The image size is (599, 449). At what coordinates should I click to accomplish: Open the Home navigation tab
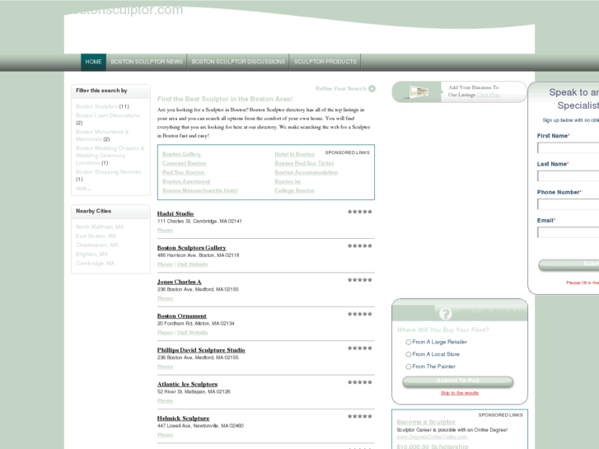tap(93, 62)
